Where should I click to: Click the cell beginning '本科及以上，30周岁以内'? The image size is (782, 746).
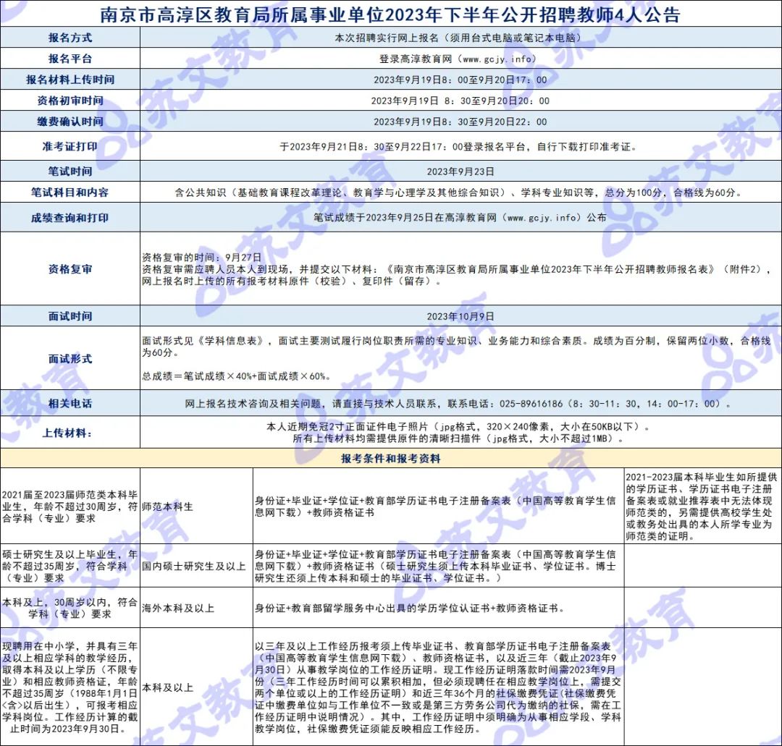pos(70,608)
